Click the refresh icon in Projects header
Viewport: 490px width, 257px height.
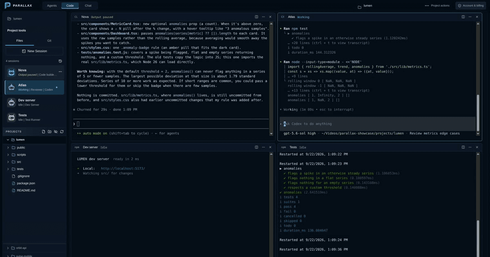pyautogui.click(x=62, y=132)
